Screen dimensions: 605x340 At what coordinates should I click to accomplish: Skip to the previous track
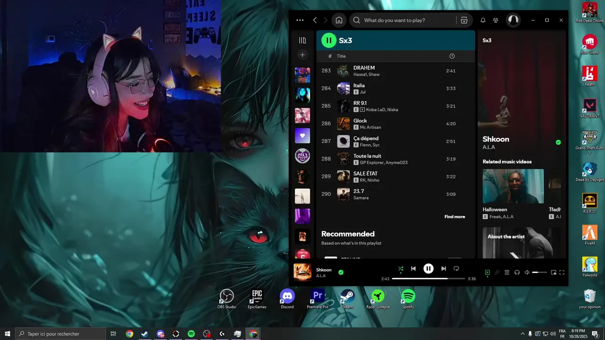coord(413,269)
